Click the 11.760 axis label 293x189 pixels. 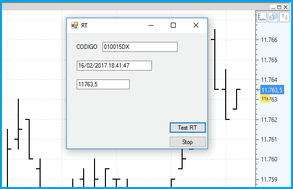[x=269, y=159]
